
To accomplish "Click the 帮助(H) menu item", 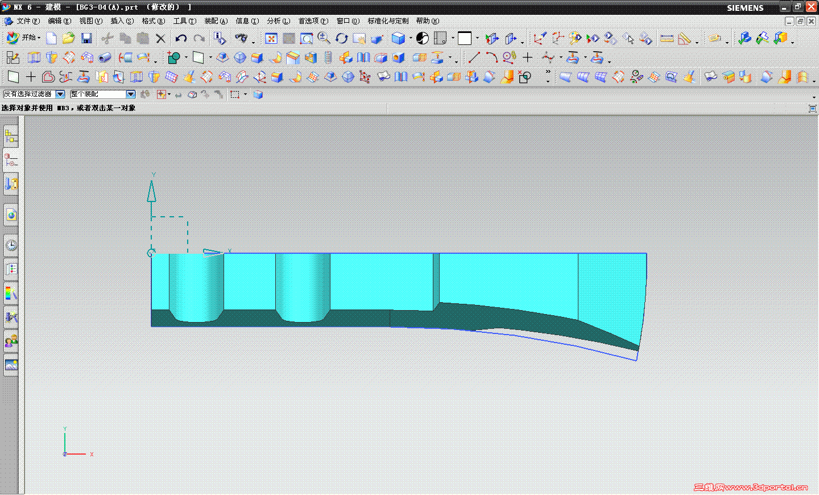I will [427, 21].
